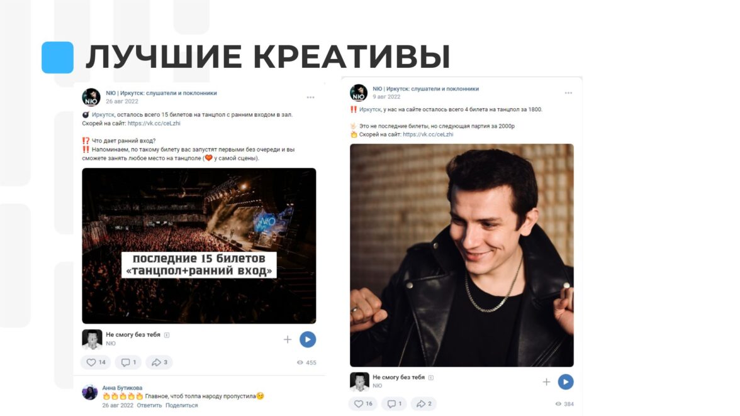This screenshot has width=740, height=416.
Task: Open three-dot menu of the right post
Action: click(569, 93)
